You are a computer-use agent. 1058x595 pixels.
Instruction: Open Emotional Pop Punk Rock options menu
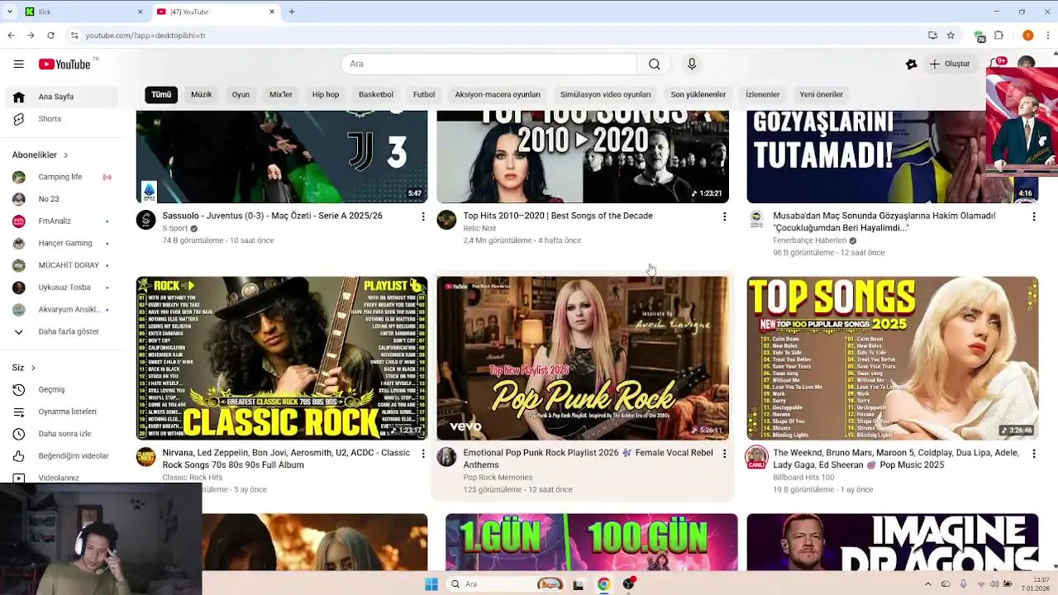point(725,454)
